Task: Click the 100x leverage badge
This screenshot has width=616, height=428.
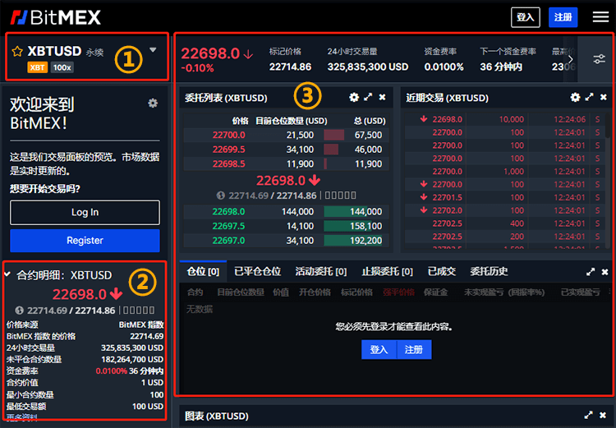Action: point(62,67)
